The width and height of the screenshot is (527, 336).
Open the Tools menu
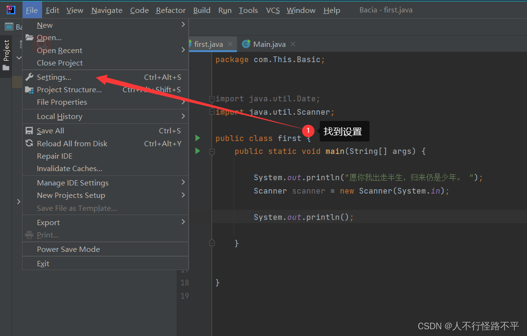pos(248,11)
